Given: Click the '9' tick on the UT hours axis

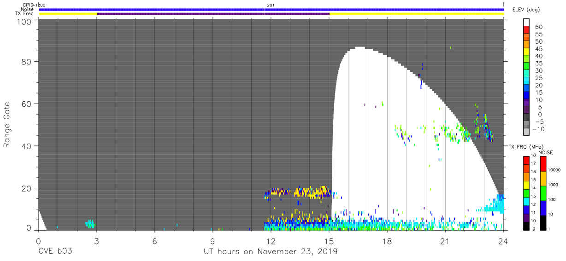Looking at the screenshot, I should pyautogui.click(x=213, y=241).
